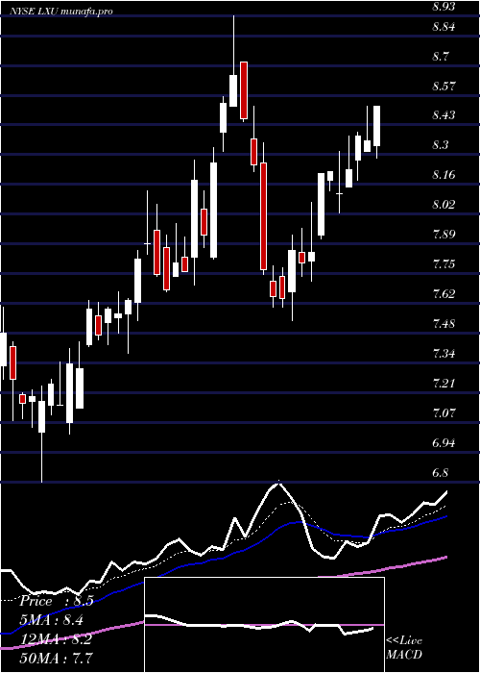480x673 pixels.
Task: Click the NYSE LXU chart title
Action: point(62,12)
